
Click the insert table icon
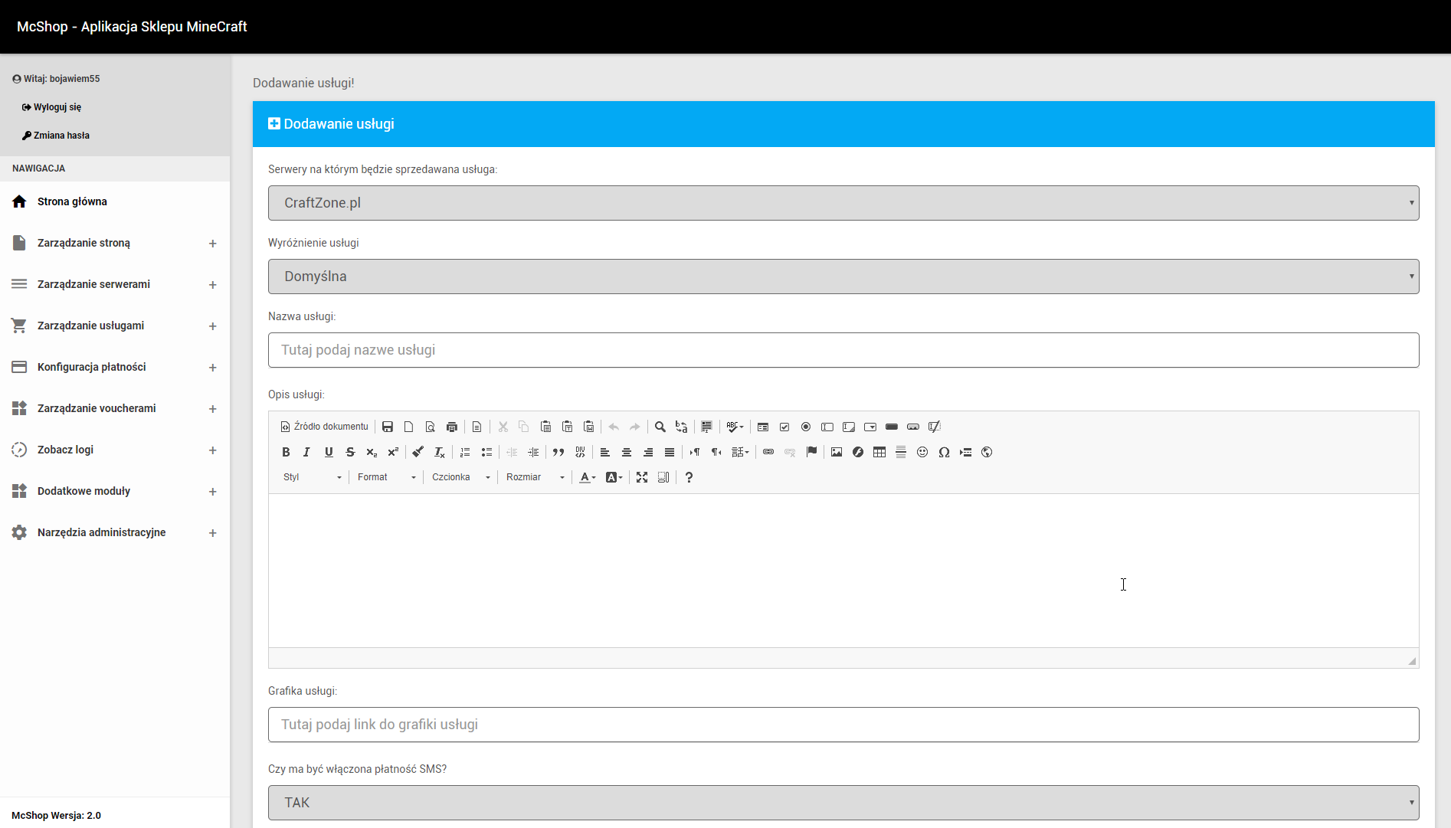click(879, 452)
